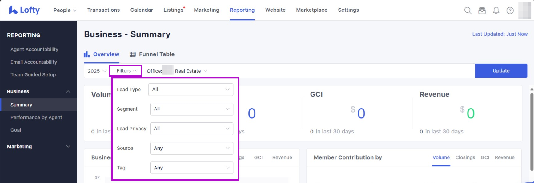Open the inbox tray icon

(482, 10)
